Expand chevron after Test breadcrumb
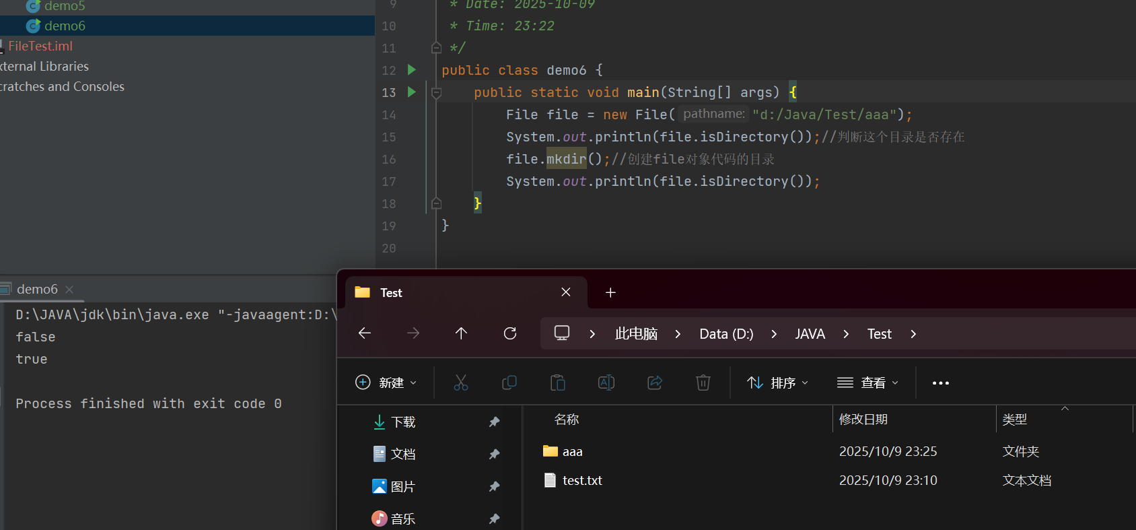The height and width of the screenshot is (530, 1136). tap(913, 334)
